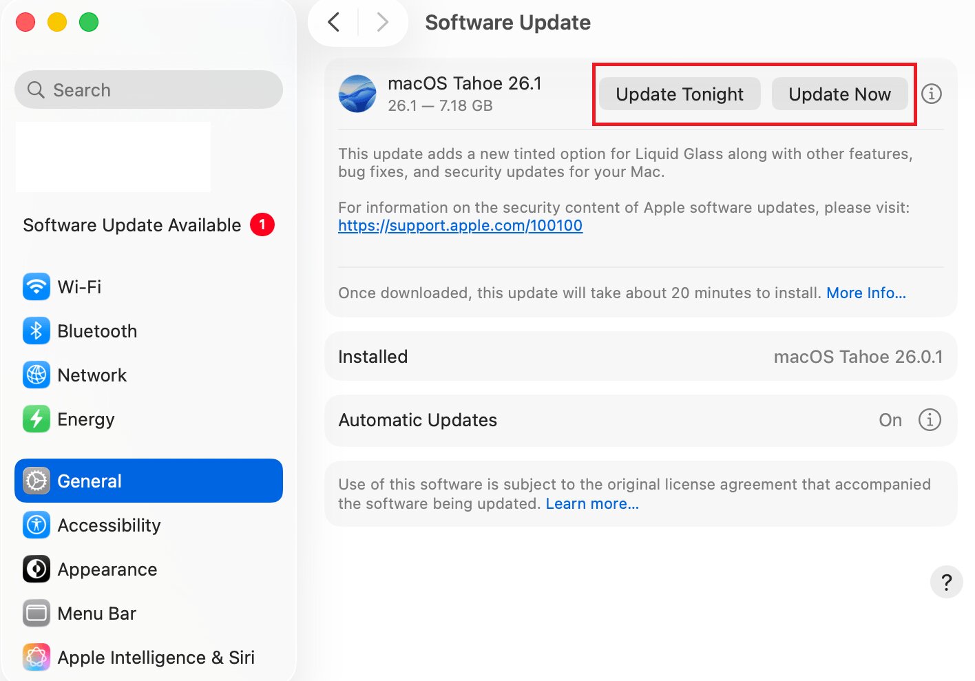This screenshot has height=681, width=975.
Task: Click Software Update Available in sidebar
Action: pos(132,224)
